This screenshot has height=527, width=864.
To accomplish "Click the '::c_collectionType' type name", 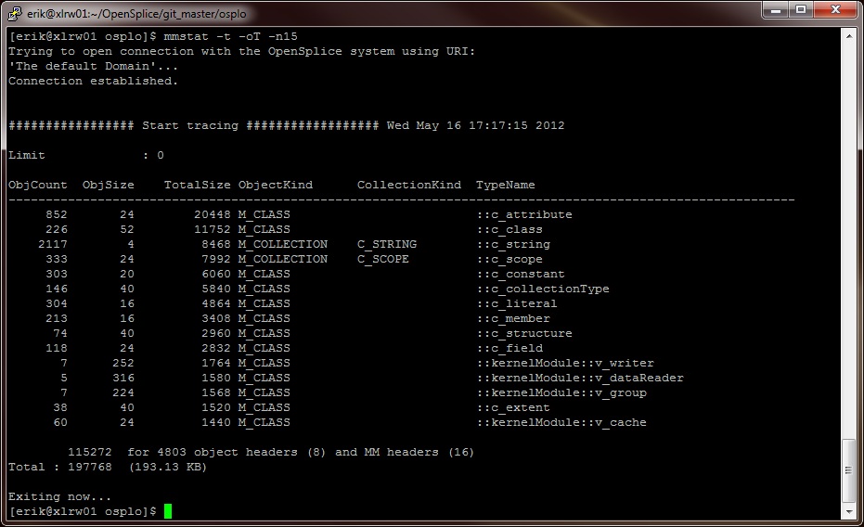I will 543,289.
